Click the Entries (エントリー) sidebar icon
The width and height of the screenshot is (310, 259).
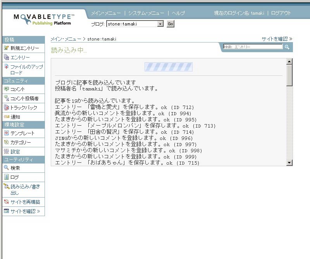click(x=6, y=58)
